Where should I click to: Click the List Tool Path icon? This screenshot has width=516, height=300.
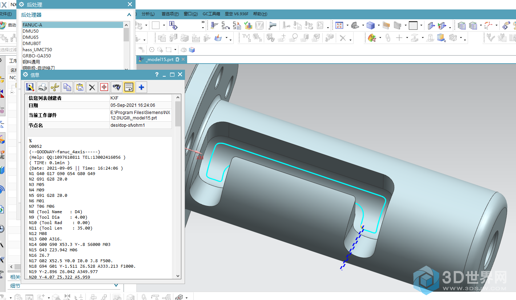237,25
